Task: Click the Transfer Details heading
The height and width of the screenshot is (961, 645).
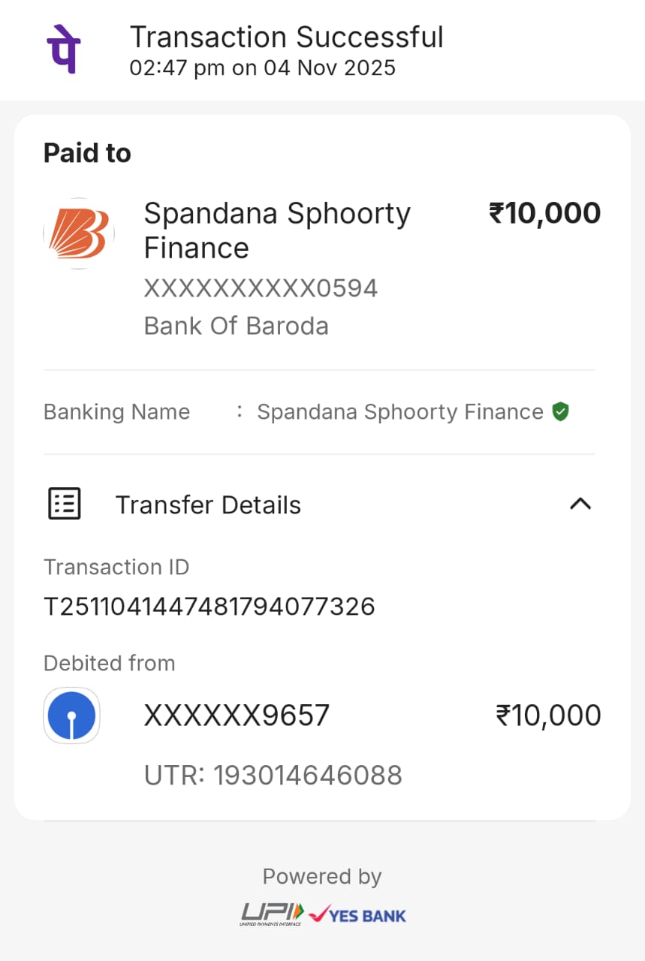Action: coord(208,505)
